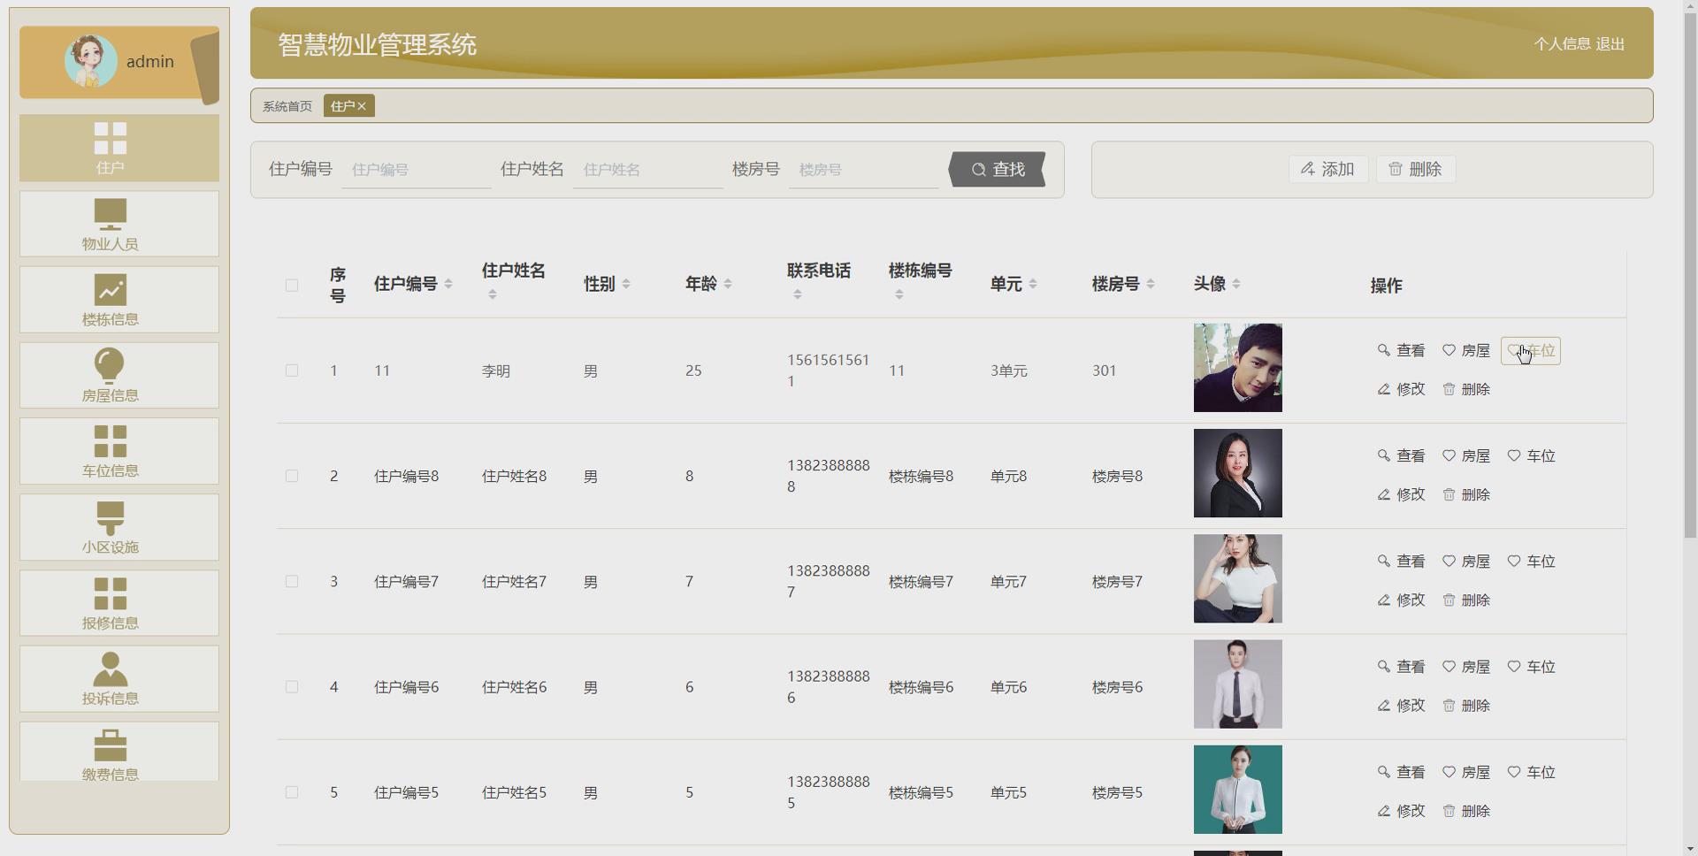Open 个人信息 link in header
The image size is (1698, 856).
pos(1563,44)
